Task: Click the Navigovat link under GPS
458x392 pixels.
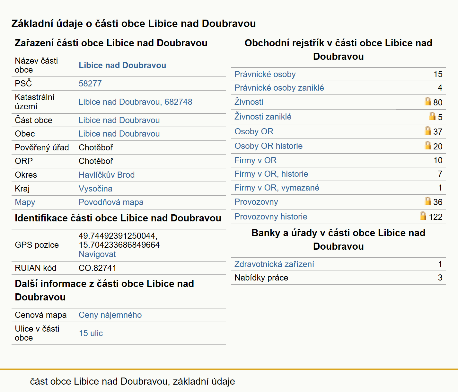Action: (97, 254)
